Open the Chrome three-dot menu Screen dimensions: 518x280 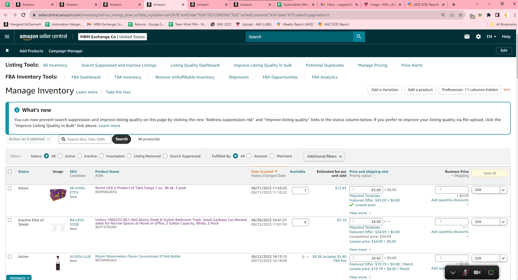click(515, 15)
